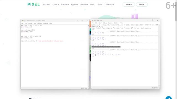177x99 pixels.
Task: Open Help menu in the IDLE Shell window
Action: tap(121, 23)
